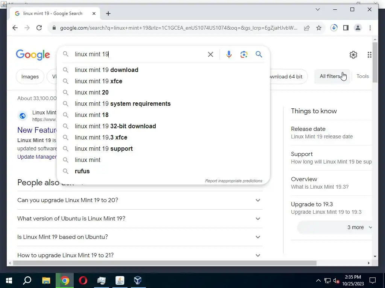Open search Tools
Viewport: 385px width, 288px height.
click(362, 76)
